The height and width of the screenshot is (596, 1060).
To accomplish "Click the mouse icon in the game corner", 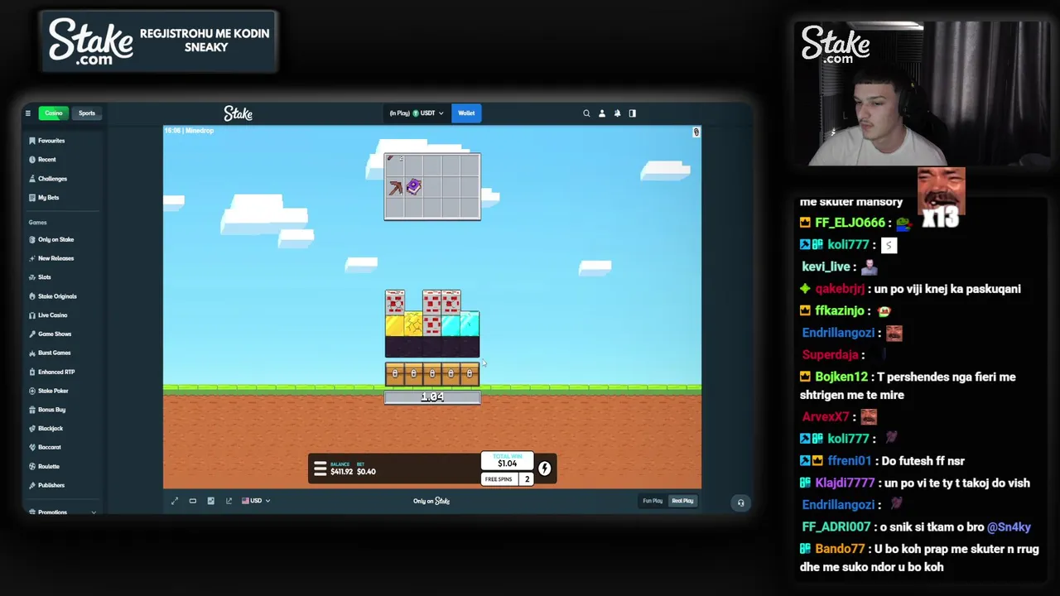I will (x=696, y=132).
